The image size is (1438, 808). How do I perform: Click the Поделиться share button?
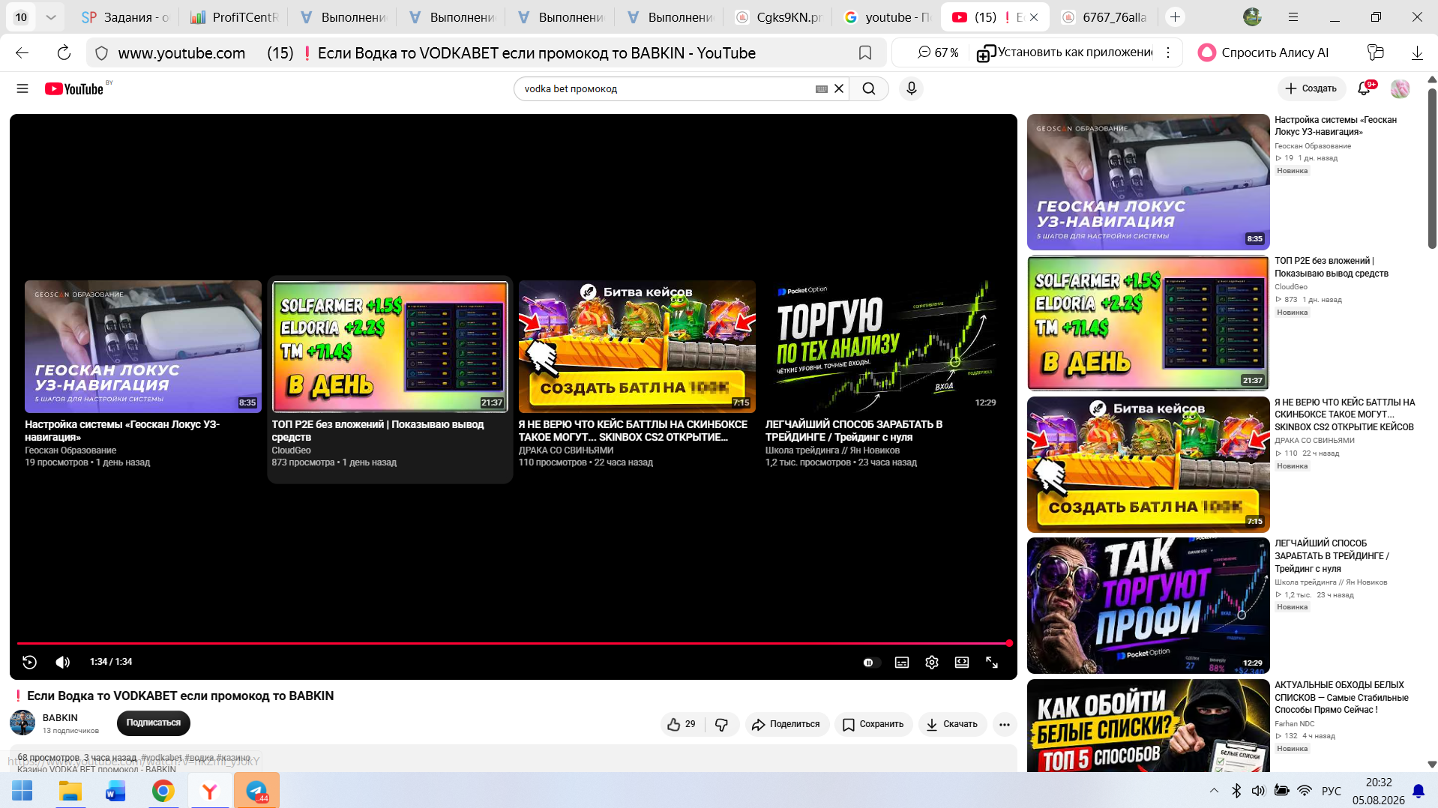[x=786, y=724]
